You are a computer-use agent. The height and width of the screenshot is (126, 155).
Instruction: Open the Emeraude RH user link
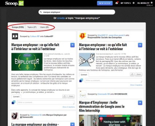[x=104, y=94]
